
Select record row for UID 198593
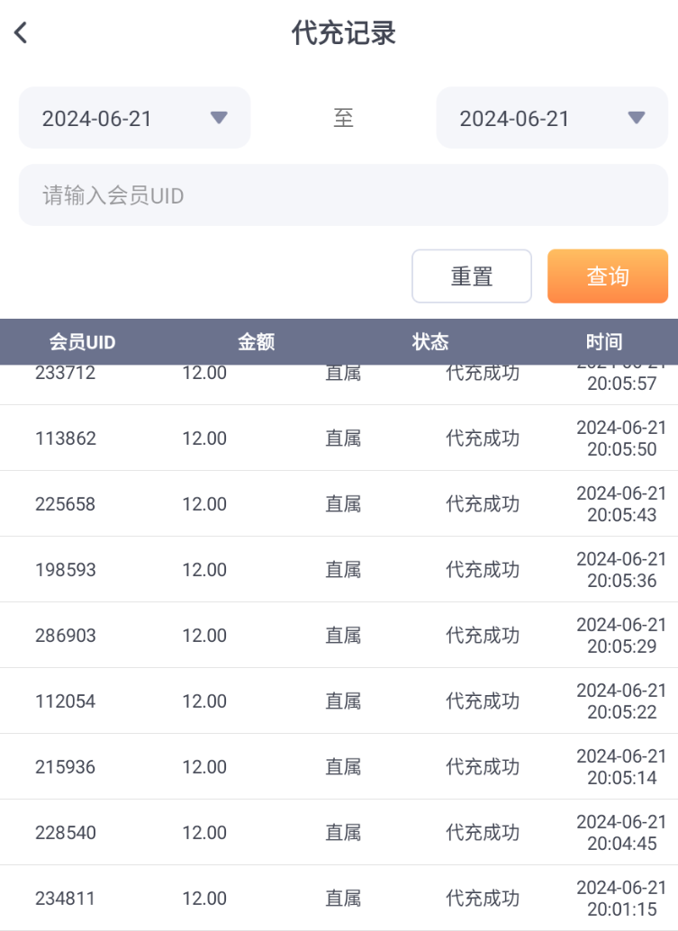click(x=339, y=570)
